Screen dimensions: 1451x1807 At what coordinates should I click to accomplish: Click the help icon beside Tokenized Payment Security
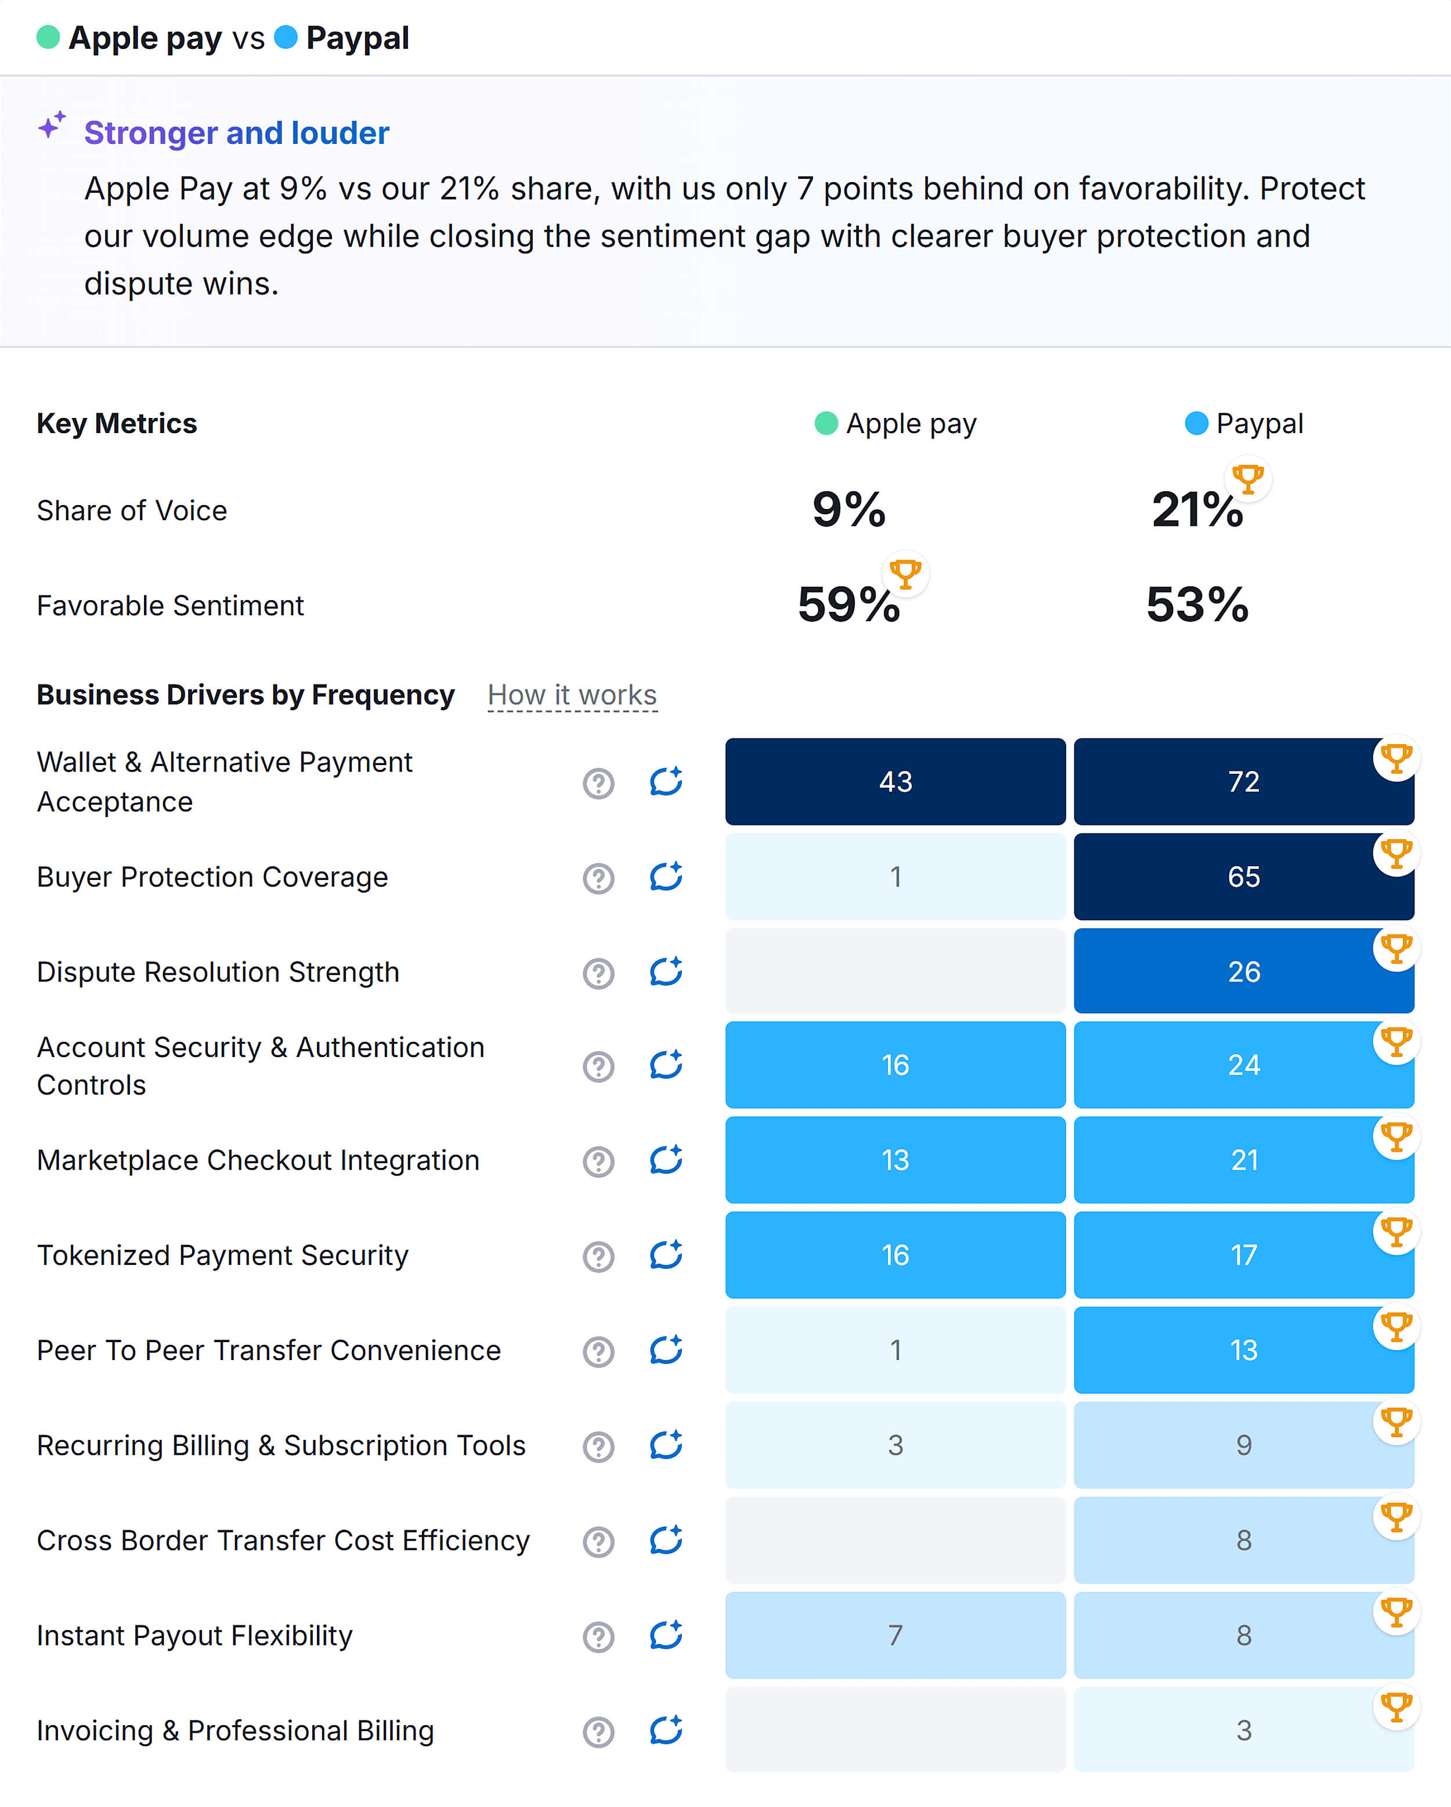(598, 1256)
